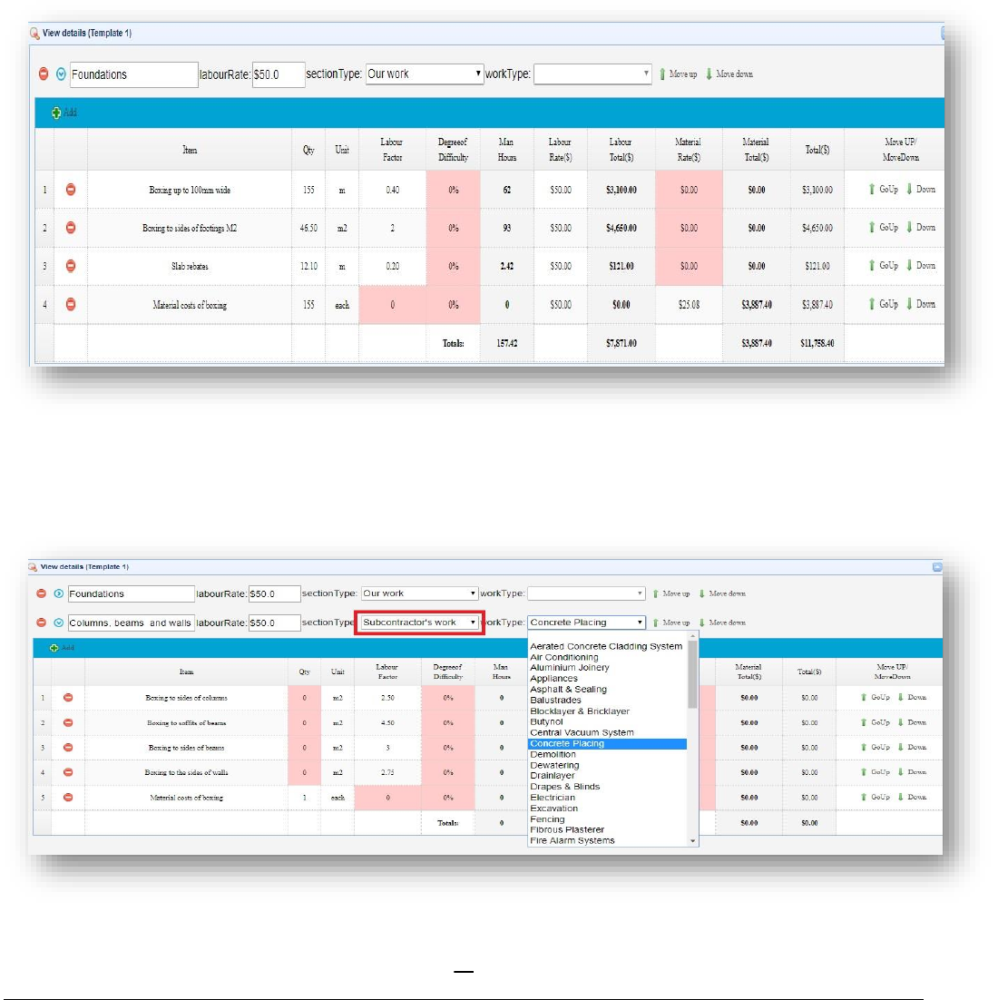
Task: Move 'Boxing to soffits of beams' row down
Action: click(913, 722)
